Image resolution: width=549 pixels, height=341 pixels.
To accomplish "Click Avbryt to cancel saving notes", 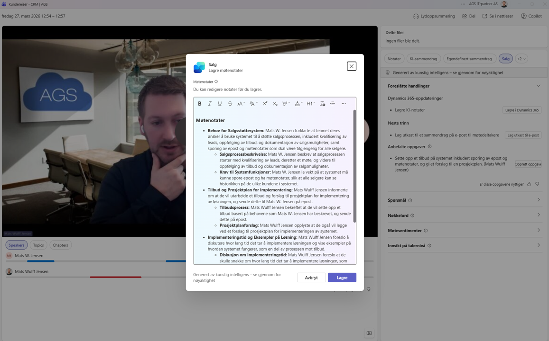I will pyautogui.click(x=311, y=278).
